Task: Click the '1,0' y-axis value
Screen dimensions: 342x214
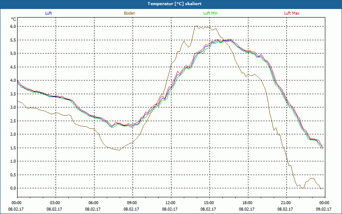Action: point(14,161)
